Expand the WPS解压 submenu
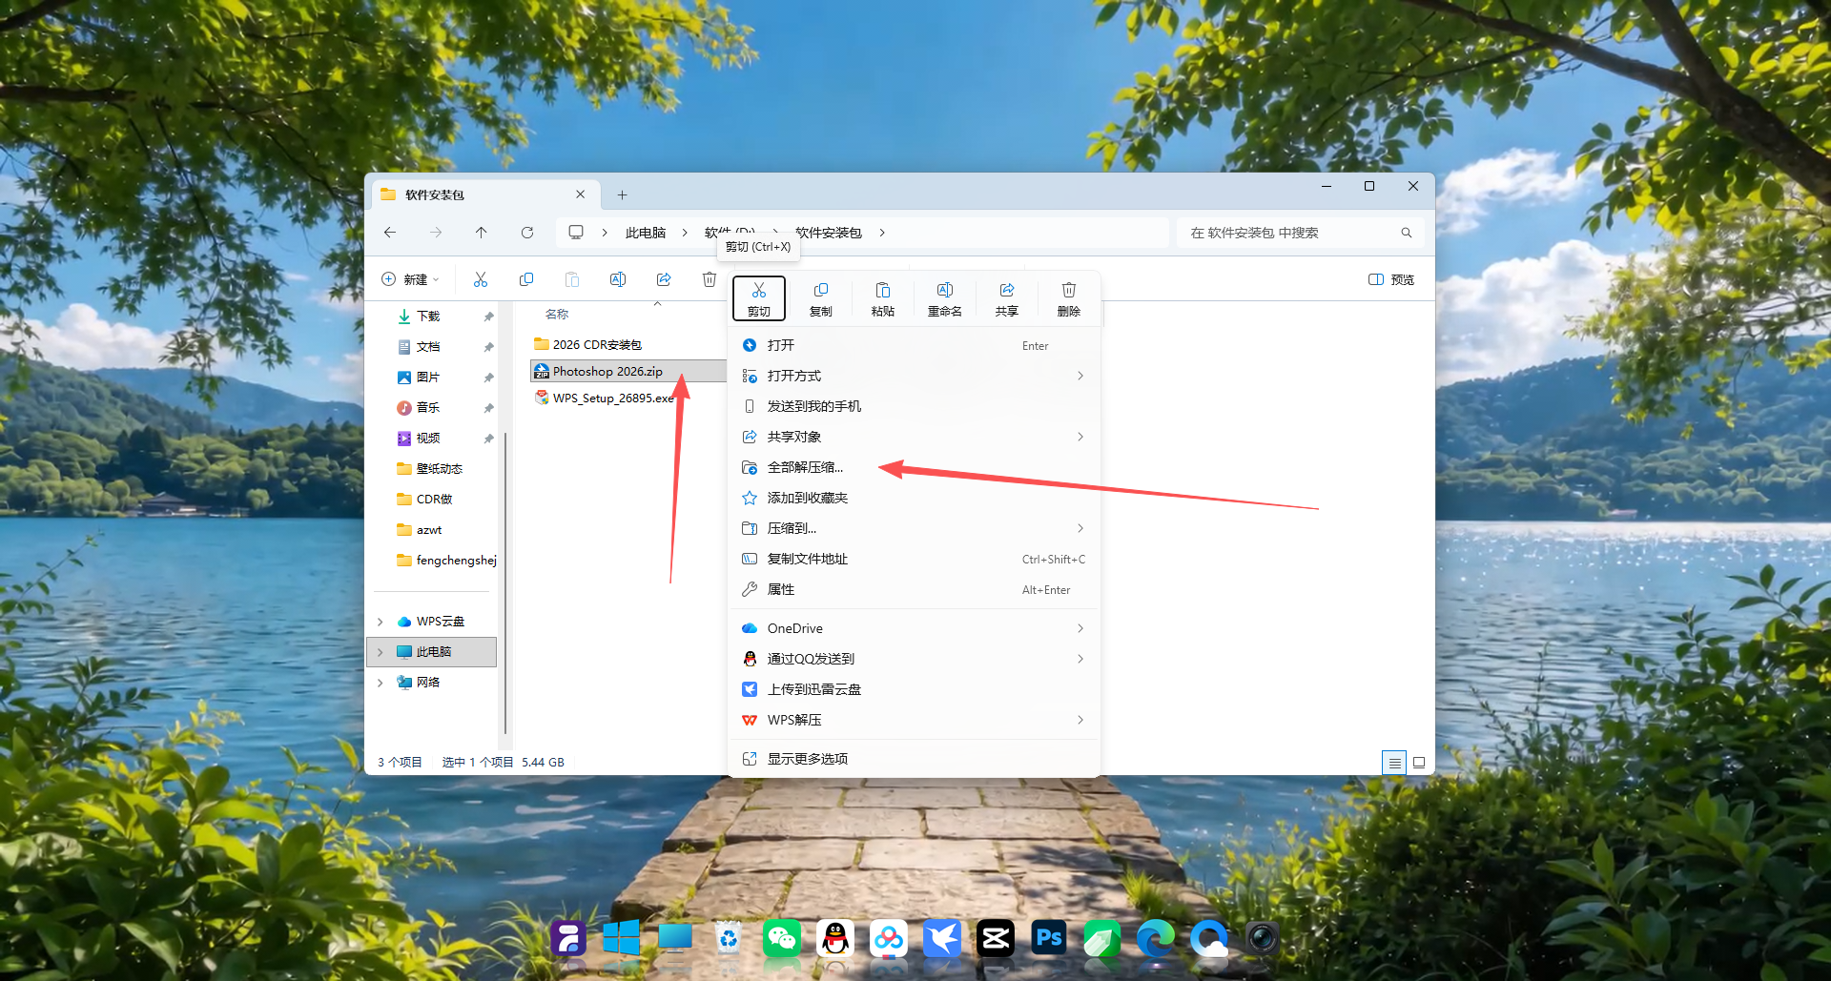1831x981 pixels. coord(1080,720)
